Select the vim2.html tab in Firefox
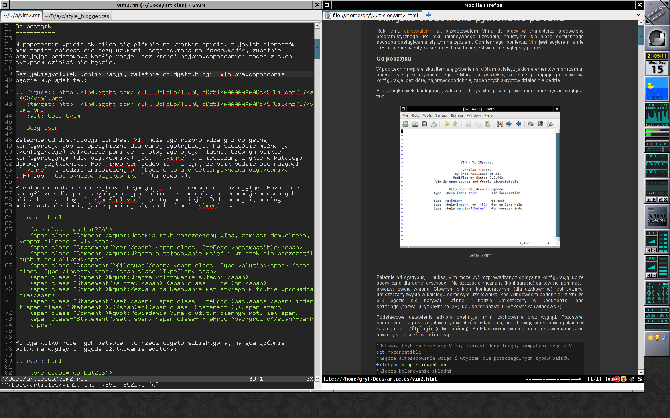The image size is (670, 418). (373, 15)
